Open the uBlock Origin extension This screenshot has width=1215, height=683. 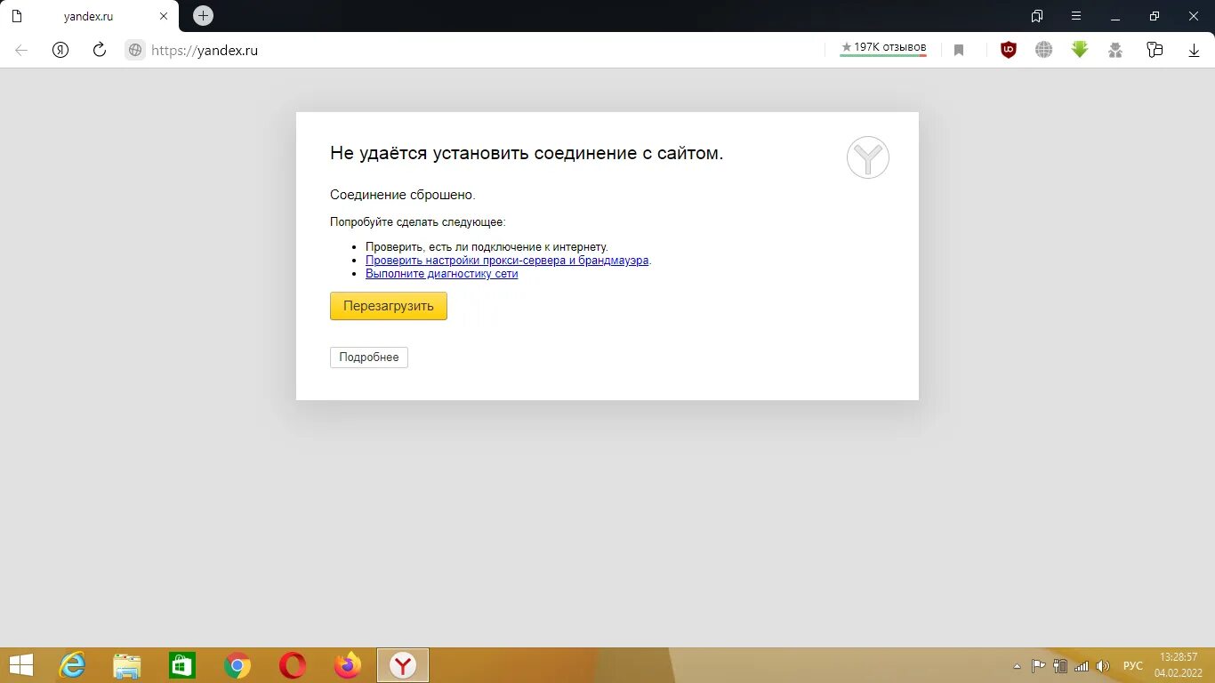coord(1009,51)
